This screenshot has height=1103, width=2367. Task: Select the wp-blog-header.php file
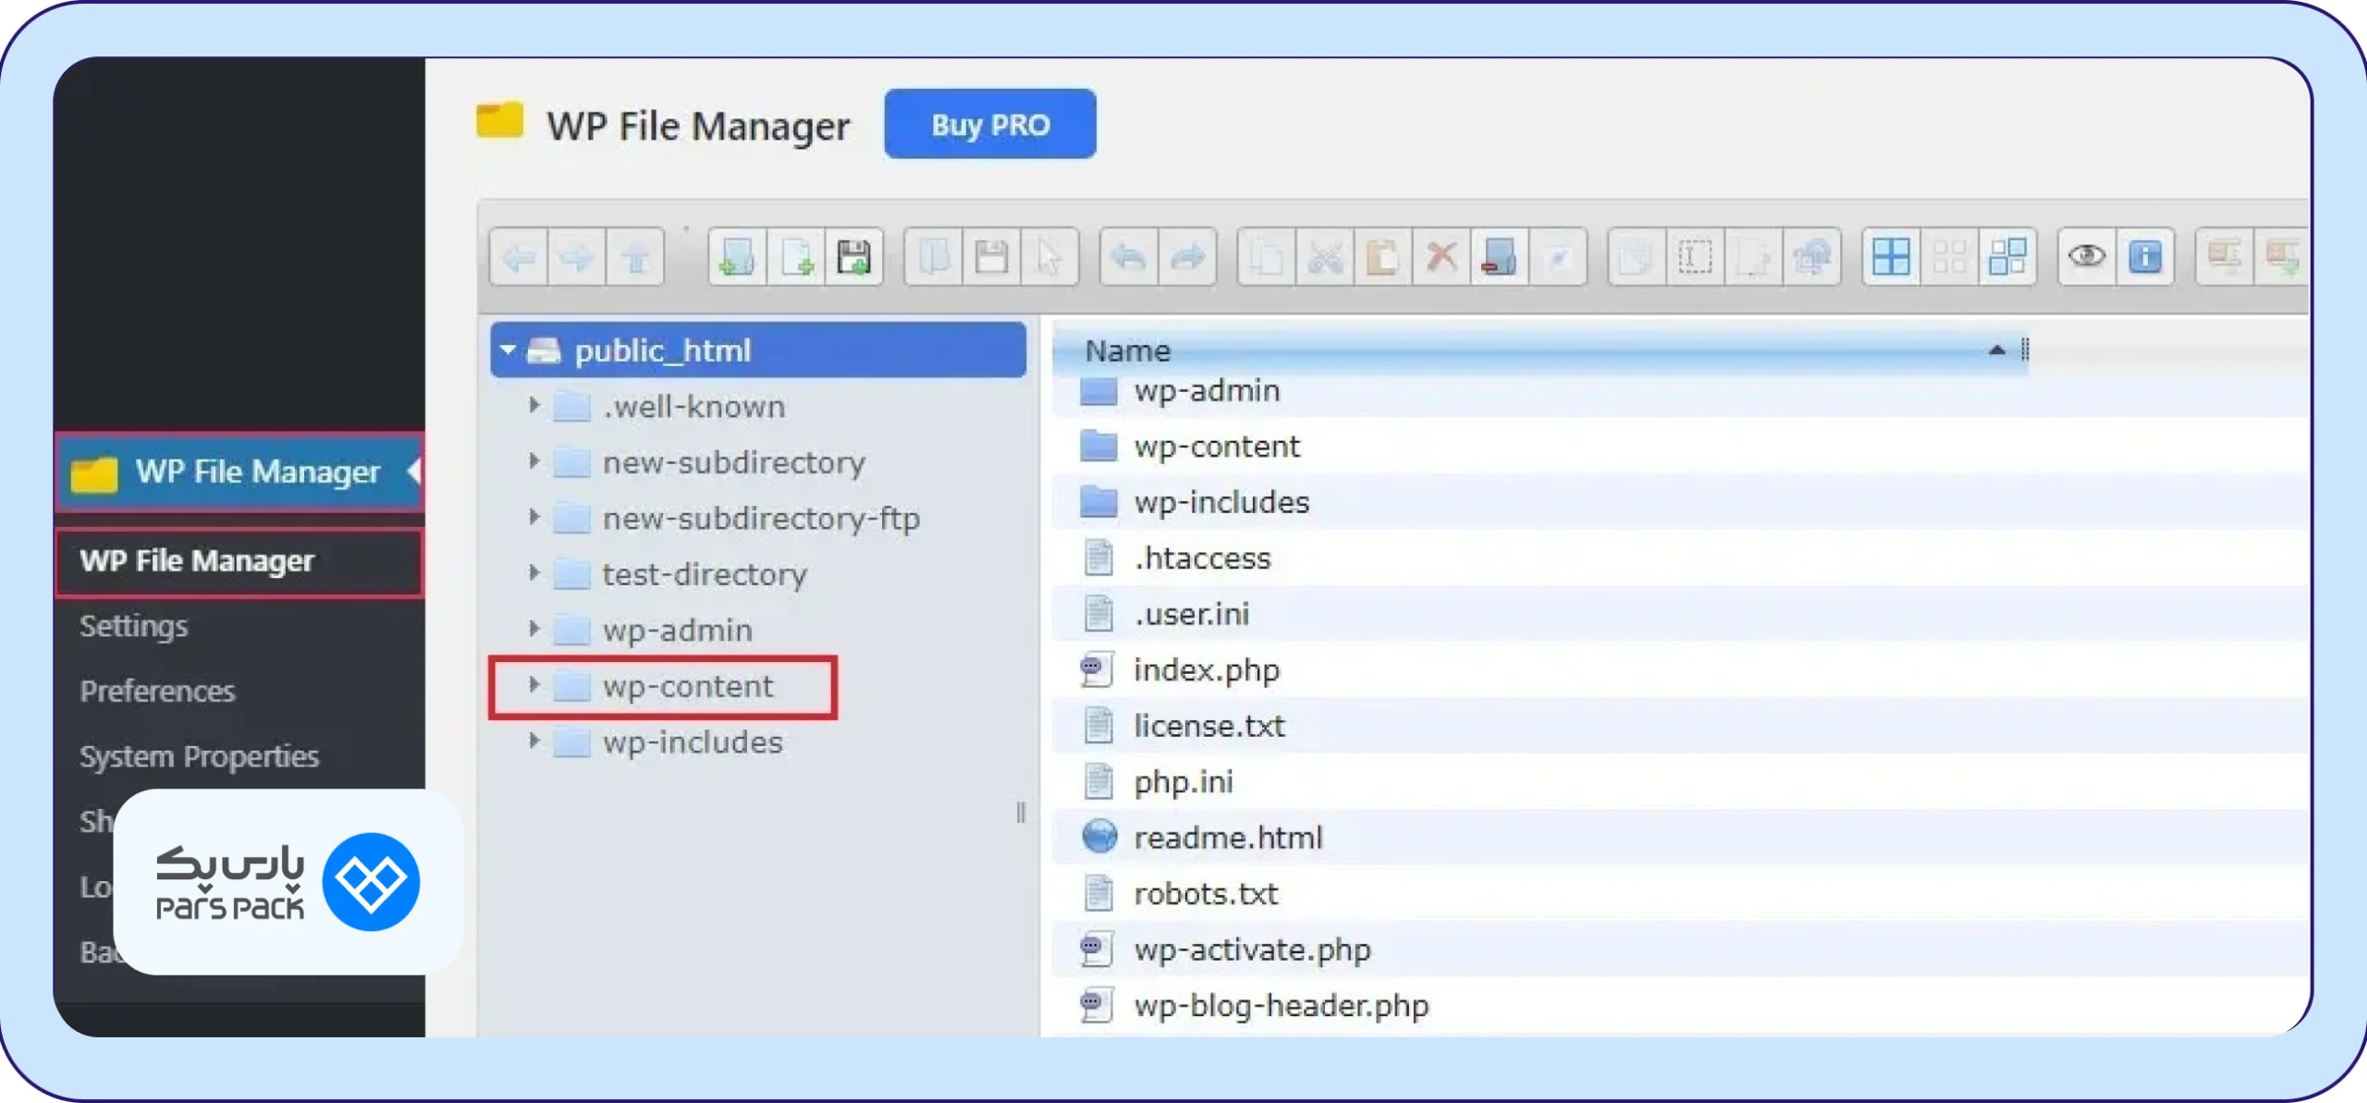tap(1679, 1006)
